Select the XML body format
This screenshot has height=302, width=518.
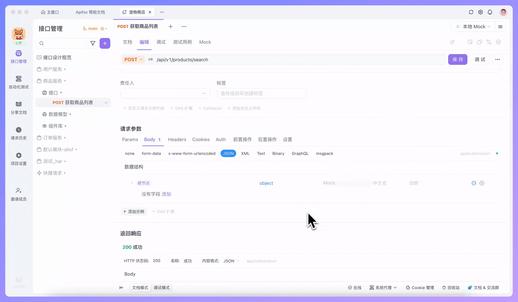(x=245, y=153)
